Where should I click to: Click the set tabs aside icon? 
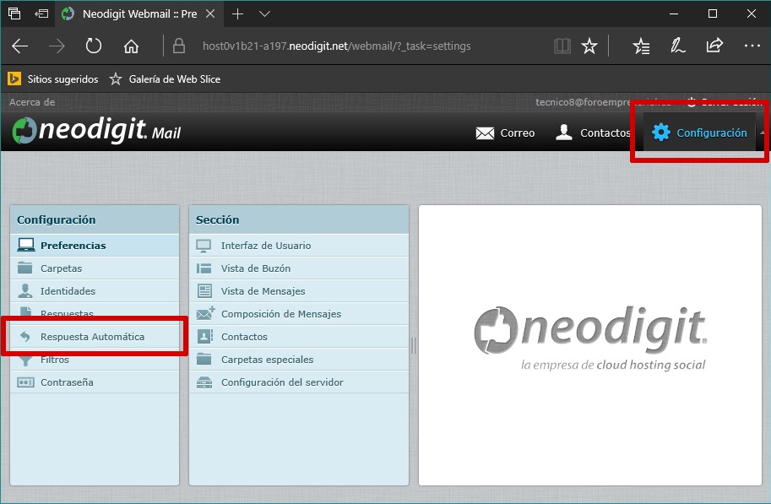coord(41,14)
